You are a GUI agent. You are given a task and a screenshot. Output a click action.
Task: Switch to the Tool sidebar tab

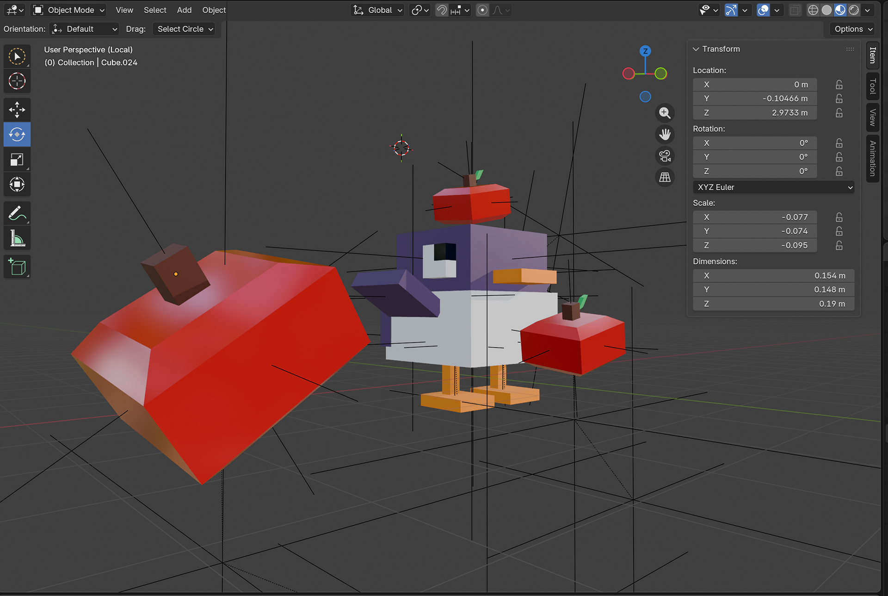click(x=872, y=86)
